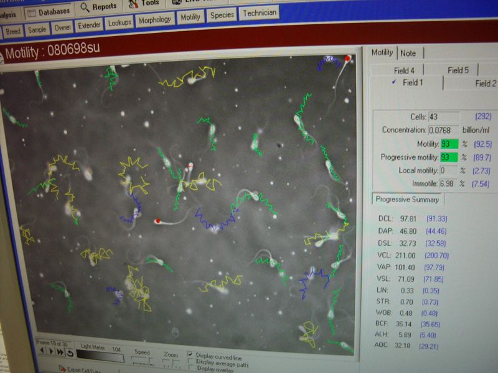Click the green Motility percentage field

pyautogui.click(x=449, y=144)
